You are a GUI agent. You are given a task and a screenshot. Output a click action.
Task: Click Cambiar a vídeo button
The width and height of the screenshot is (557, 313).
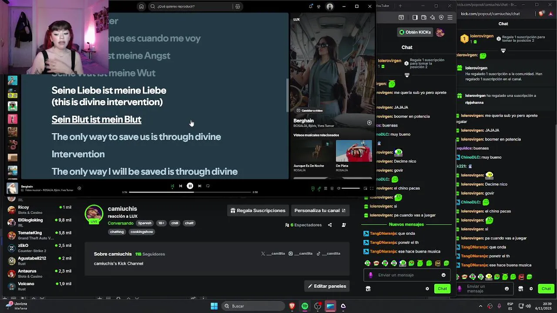click(x=309, y=110)
